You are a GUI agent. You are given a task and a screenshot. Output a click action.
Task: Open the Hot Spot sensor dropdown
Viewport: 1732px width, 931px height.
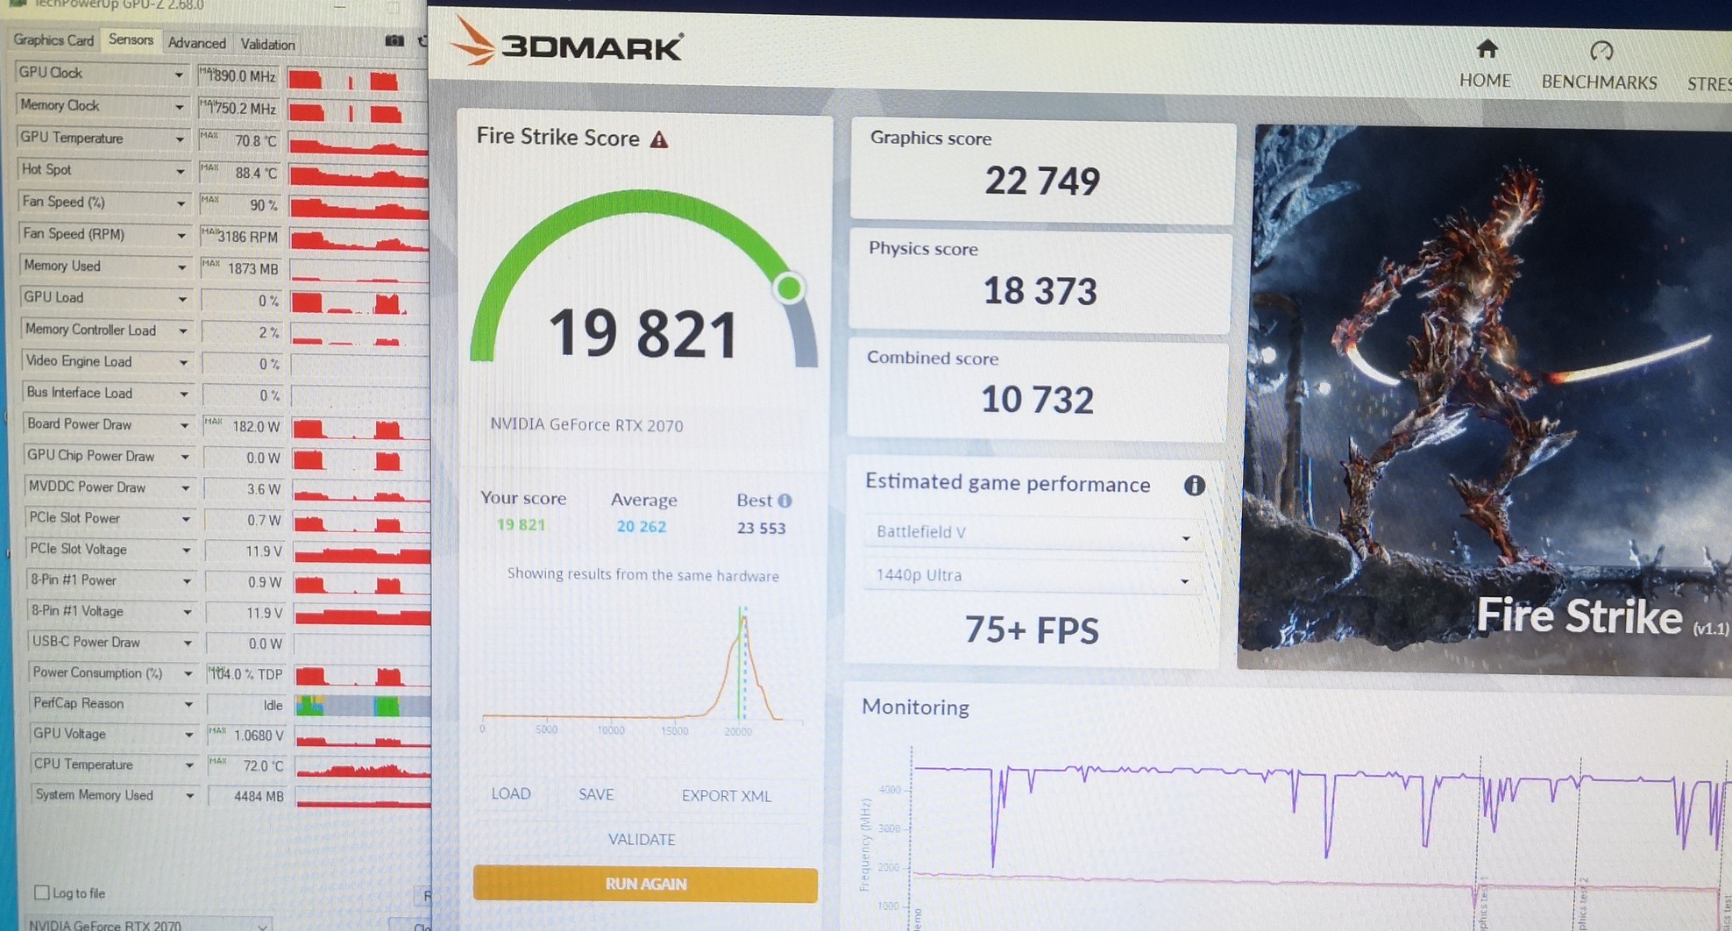click(x=181, y=172)
